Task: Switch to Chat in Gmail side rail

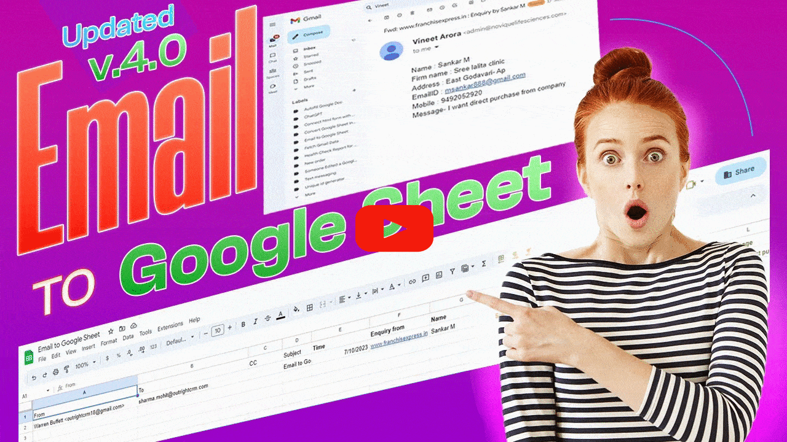Action: click(273, 56)
